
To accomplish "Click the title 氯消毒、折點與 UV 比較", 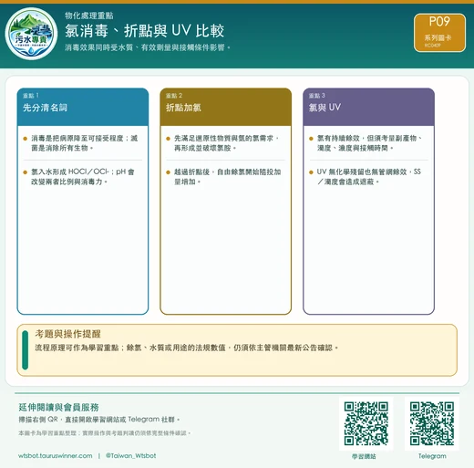I will coord(145,31).
